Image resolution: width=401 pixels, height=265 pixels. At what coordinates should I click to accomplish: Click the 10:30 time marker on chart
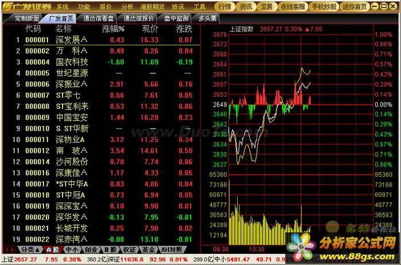coord(257,249)
